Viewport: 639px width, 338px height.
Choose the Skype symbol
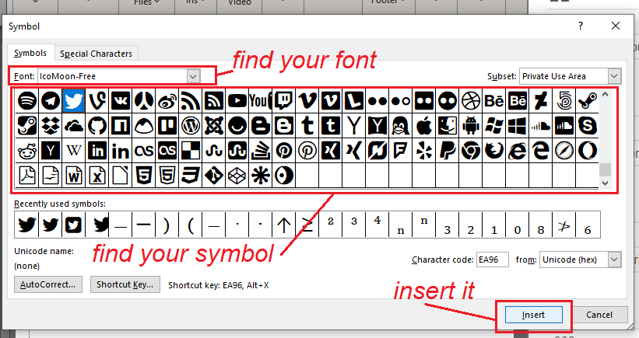(588, 126)
